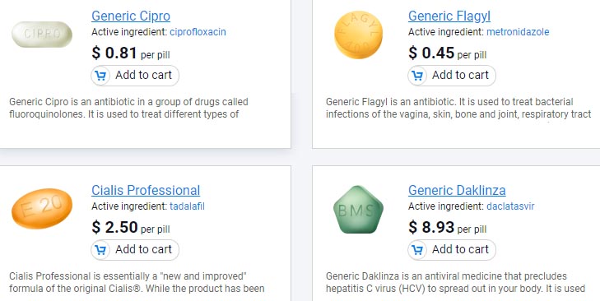This screenshot has height=301, width=600.
Task: Open the white Cipro pill image
Action: click(42, 35)
